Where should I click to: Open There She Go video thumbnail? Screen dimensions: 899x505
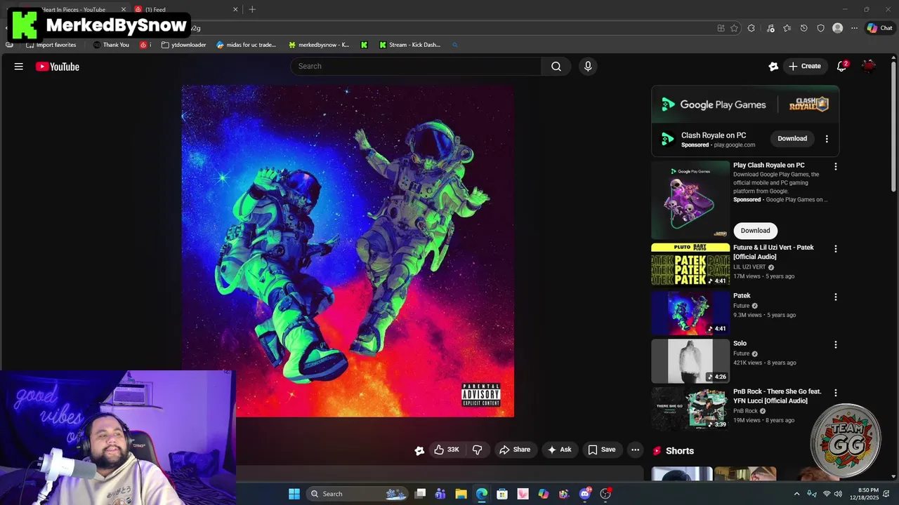(690, 408)
